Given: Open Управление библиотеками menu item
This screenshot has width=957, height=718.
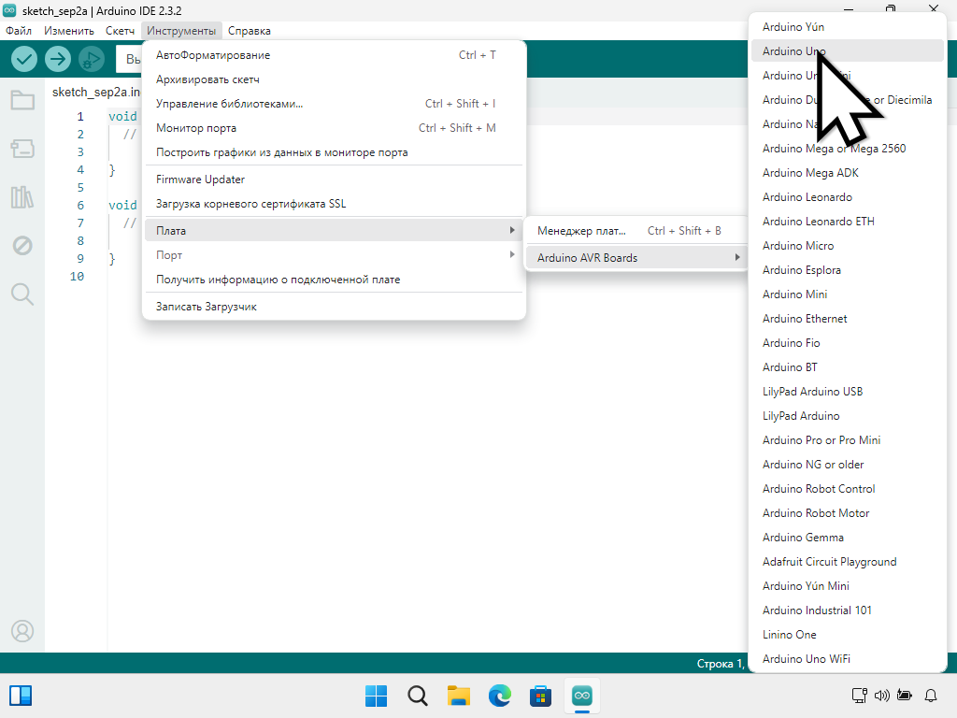Looking at the screenshot, I should [x=334, y=104].
